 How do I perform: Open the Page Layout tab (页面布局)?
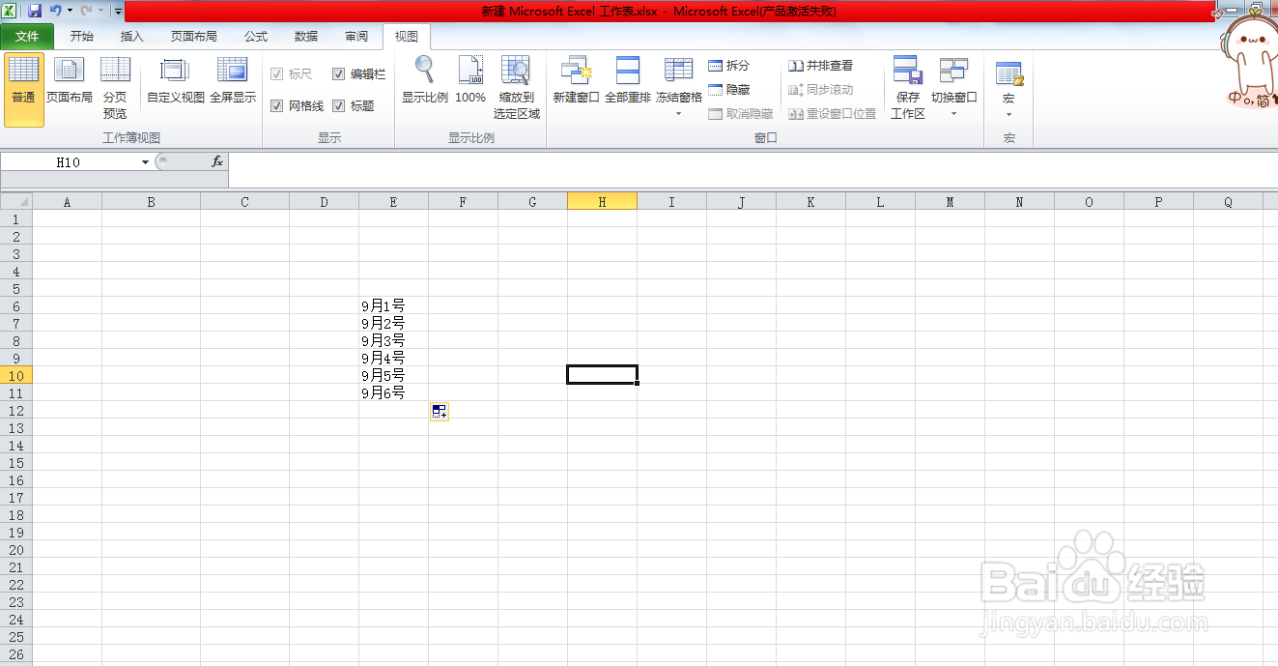point(194,37)
